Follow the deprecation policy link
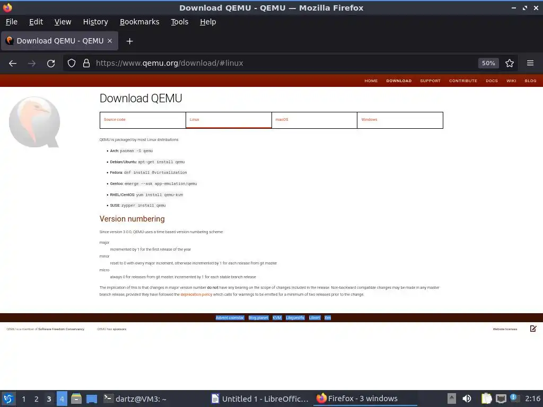 tap(196, 295)
